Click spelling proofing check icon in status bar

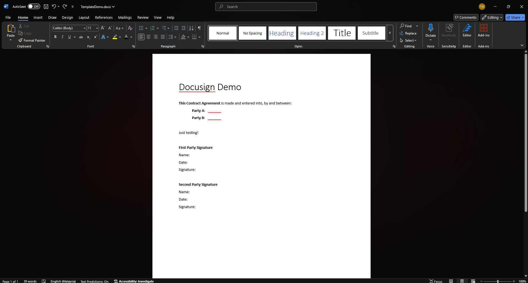click(x=44, y=281)
